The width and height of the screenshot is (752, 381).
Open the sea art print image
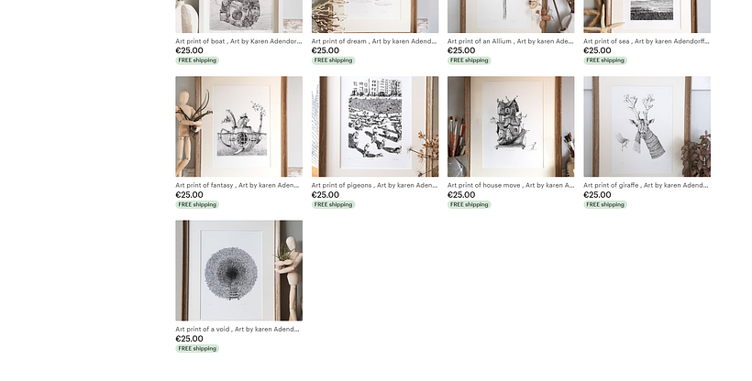click(x=647, y=16)
